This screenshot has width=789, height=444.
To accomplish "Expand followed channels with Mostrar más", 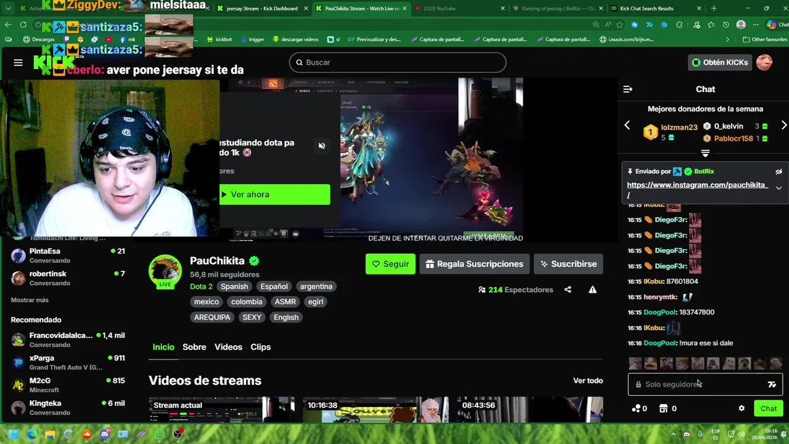I will [30, 300].
